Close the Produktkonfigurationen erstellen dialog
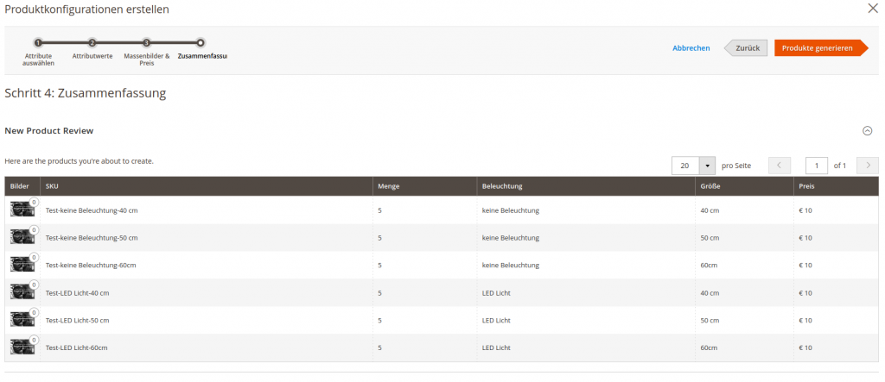This screenshot has height=382, width=885. (872, 9)
